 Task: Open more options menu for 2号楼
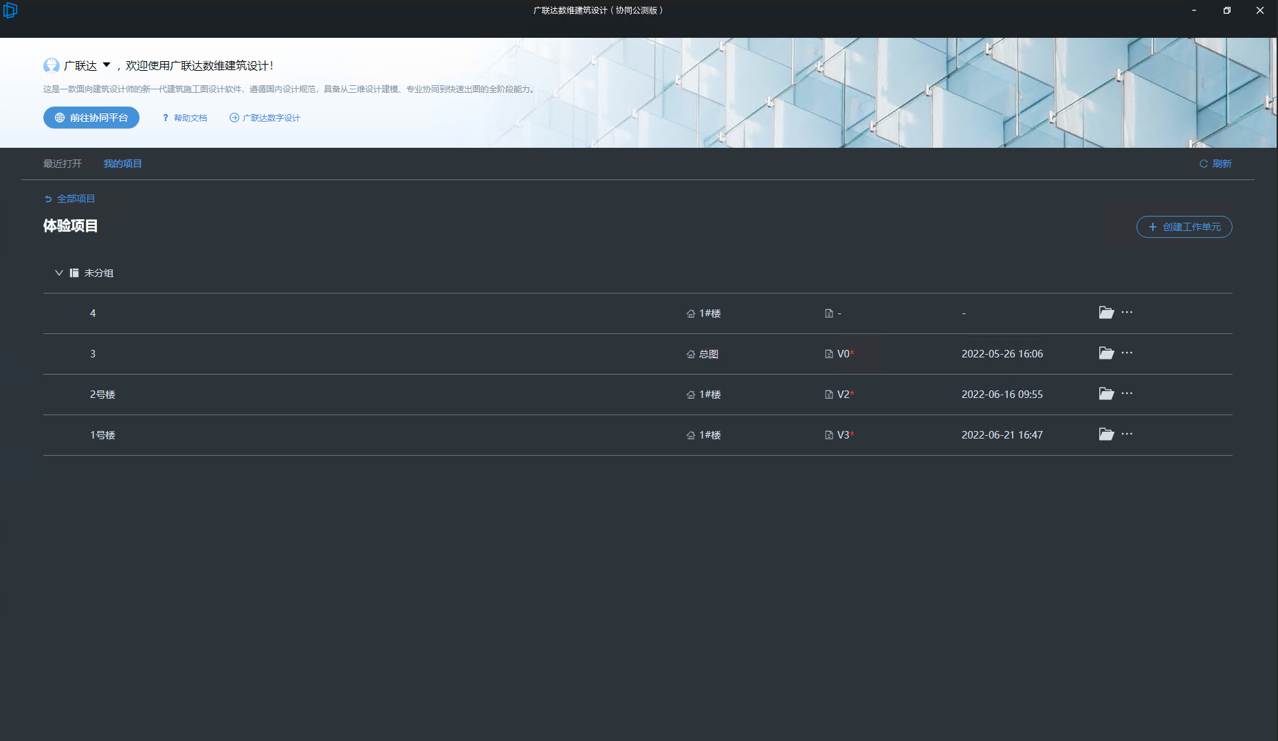[1127, 393]
